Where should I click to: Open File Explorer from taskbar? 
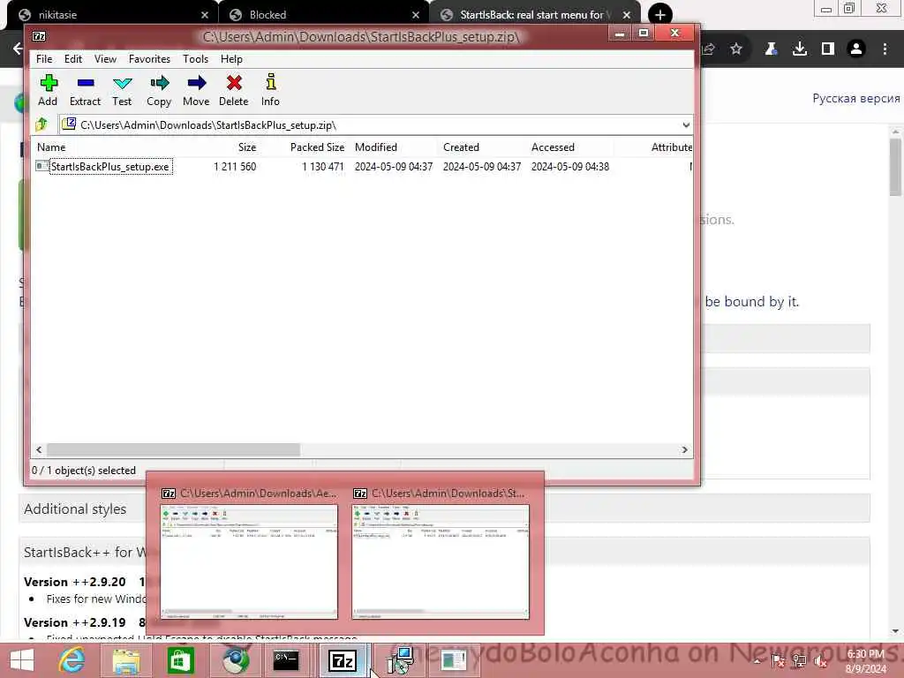point(126,660)
